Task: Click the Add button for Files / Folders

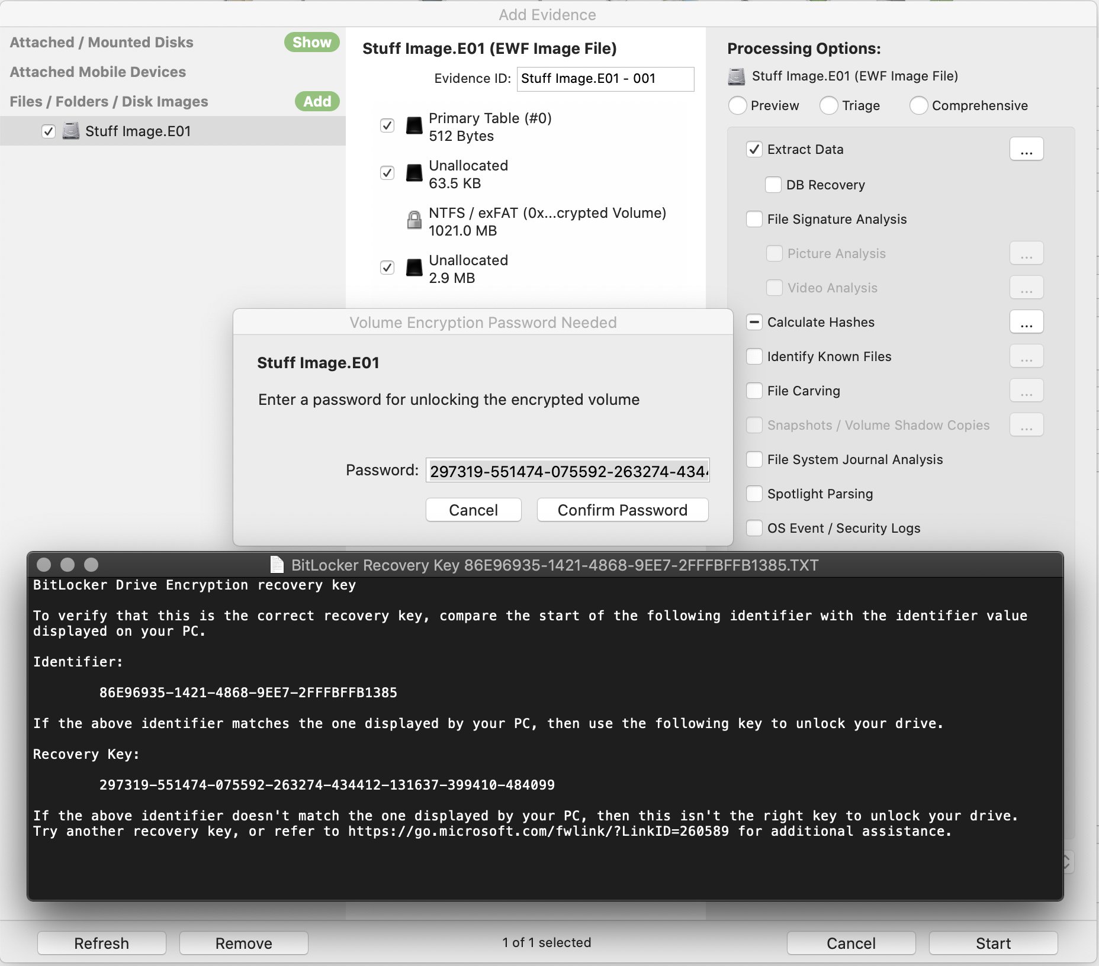Action: click(317, 101)
